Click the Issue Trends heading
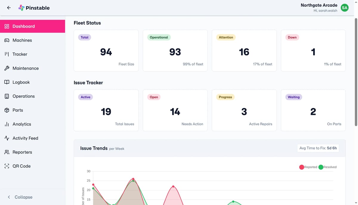The image size is (358, 205). click(94, 148)
